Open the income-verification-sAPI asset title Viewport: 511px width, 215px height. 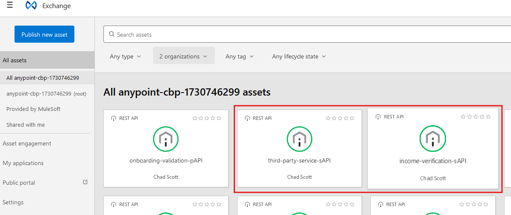pyautogui.click(x=433, y=161)
